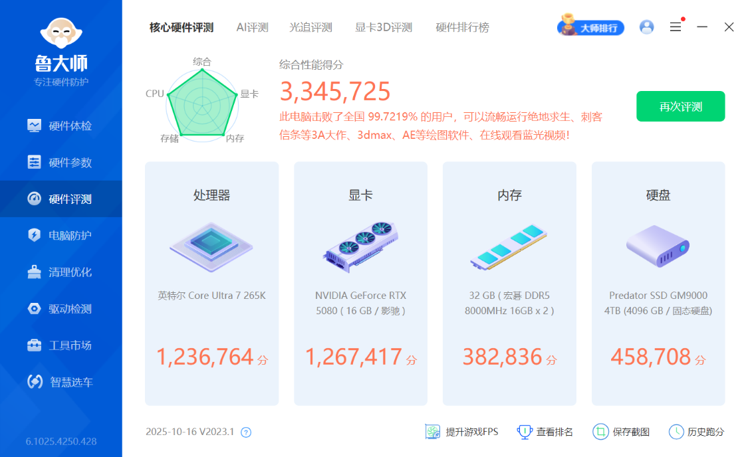Viewport: 748px width, 457px height.
Task: Click NVIDIA GeForce RTX 5080 text
Action: [x=360, y=303]
